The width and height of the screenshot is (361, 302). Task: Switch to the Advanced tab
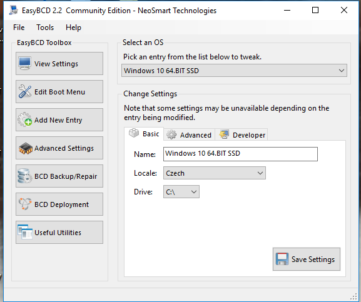[x=189, y=135]
